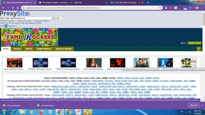Switch to the 'Download complete - µTorrent' tab
The height and width of the screenshot is (115, 205).
[55, 3]
